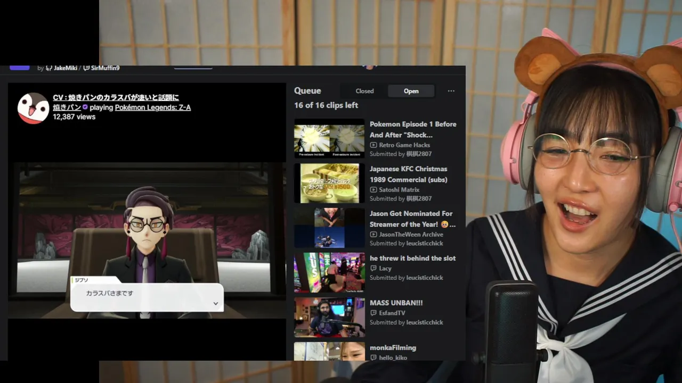Click 'Submitted by leucisticchick' under the slot clip

(407, 277)
